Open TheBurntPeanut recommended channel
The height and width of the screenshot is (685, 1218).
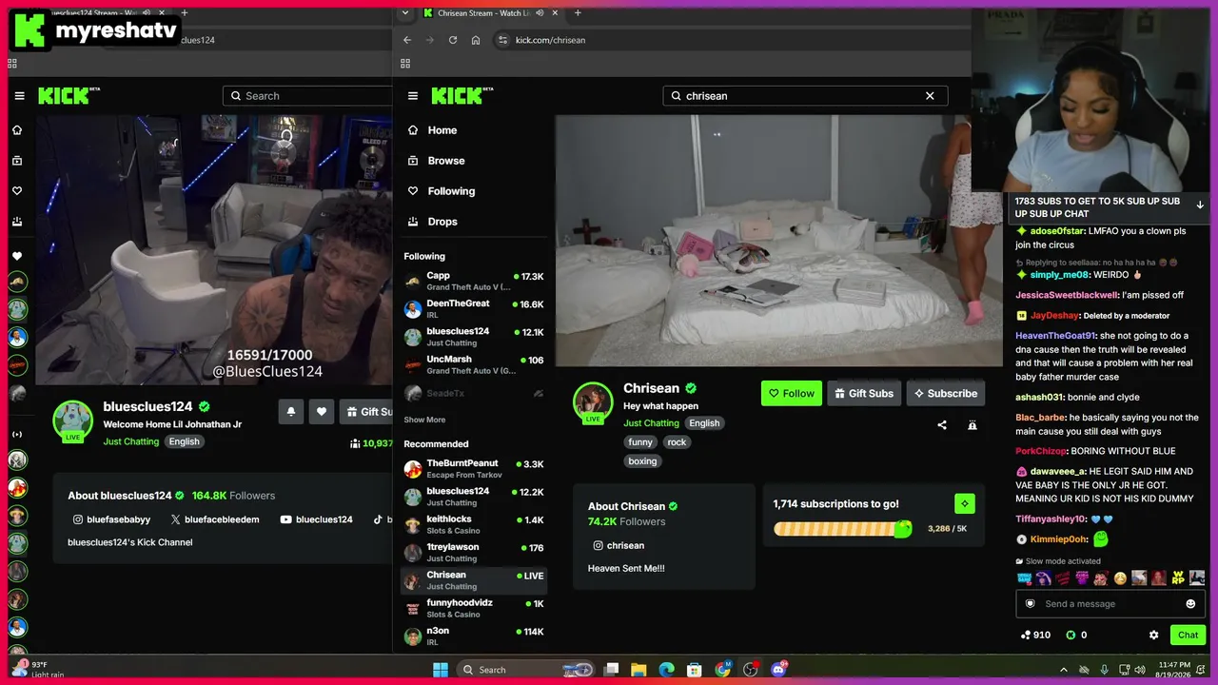click(x=474, y=469)
